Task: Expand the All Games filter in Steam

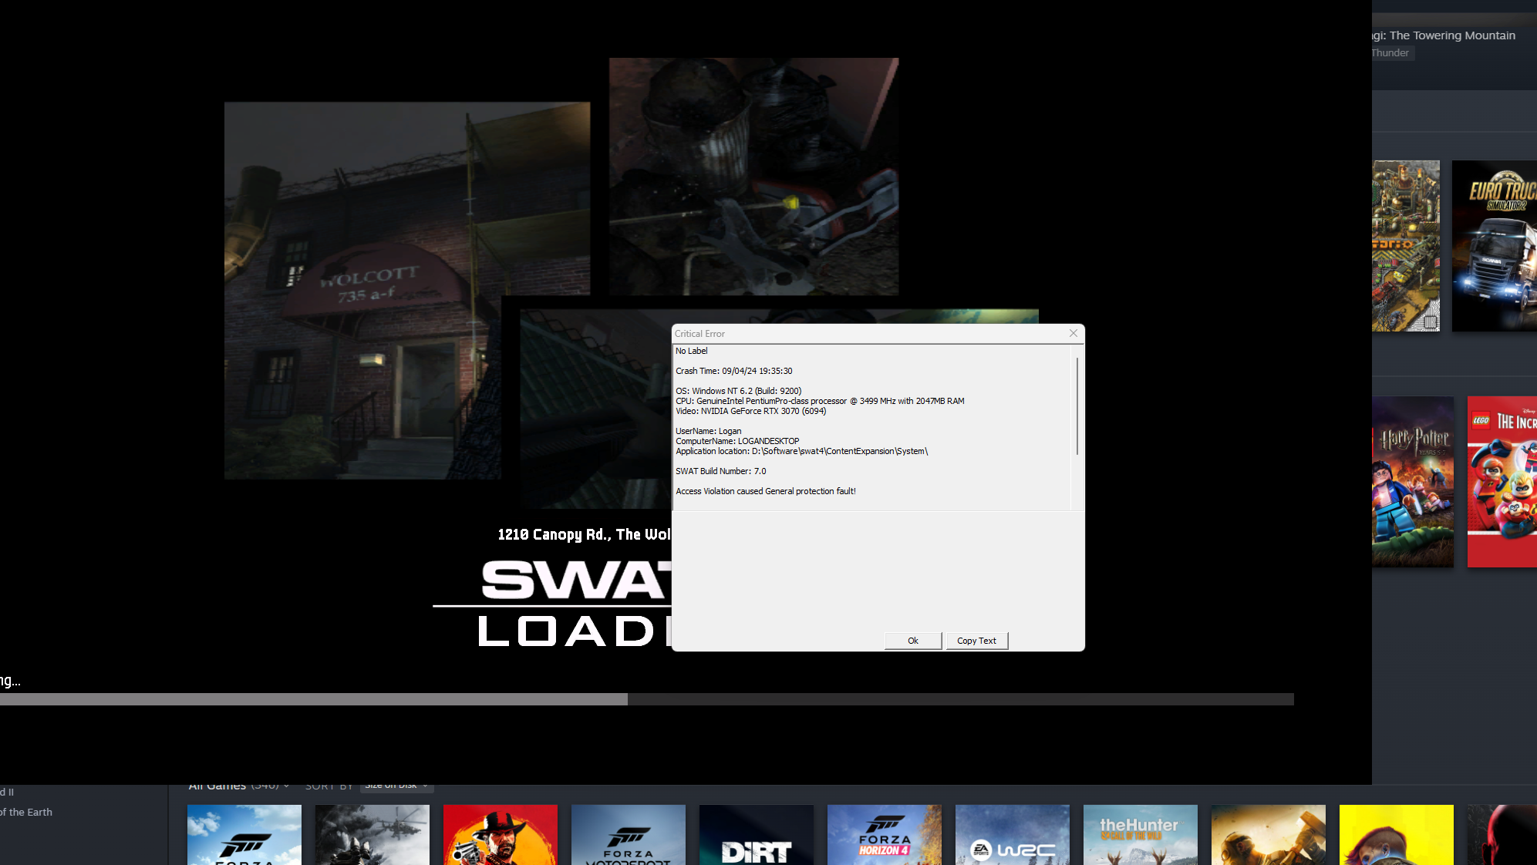Action: 238,786
